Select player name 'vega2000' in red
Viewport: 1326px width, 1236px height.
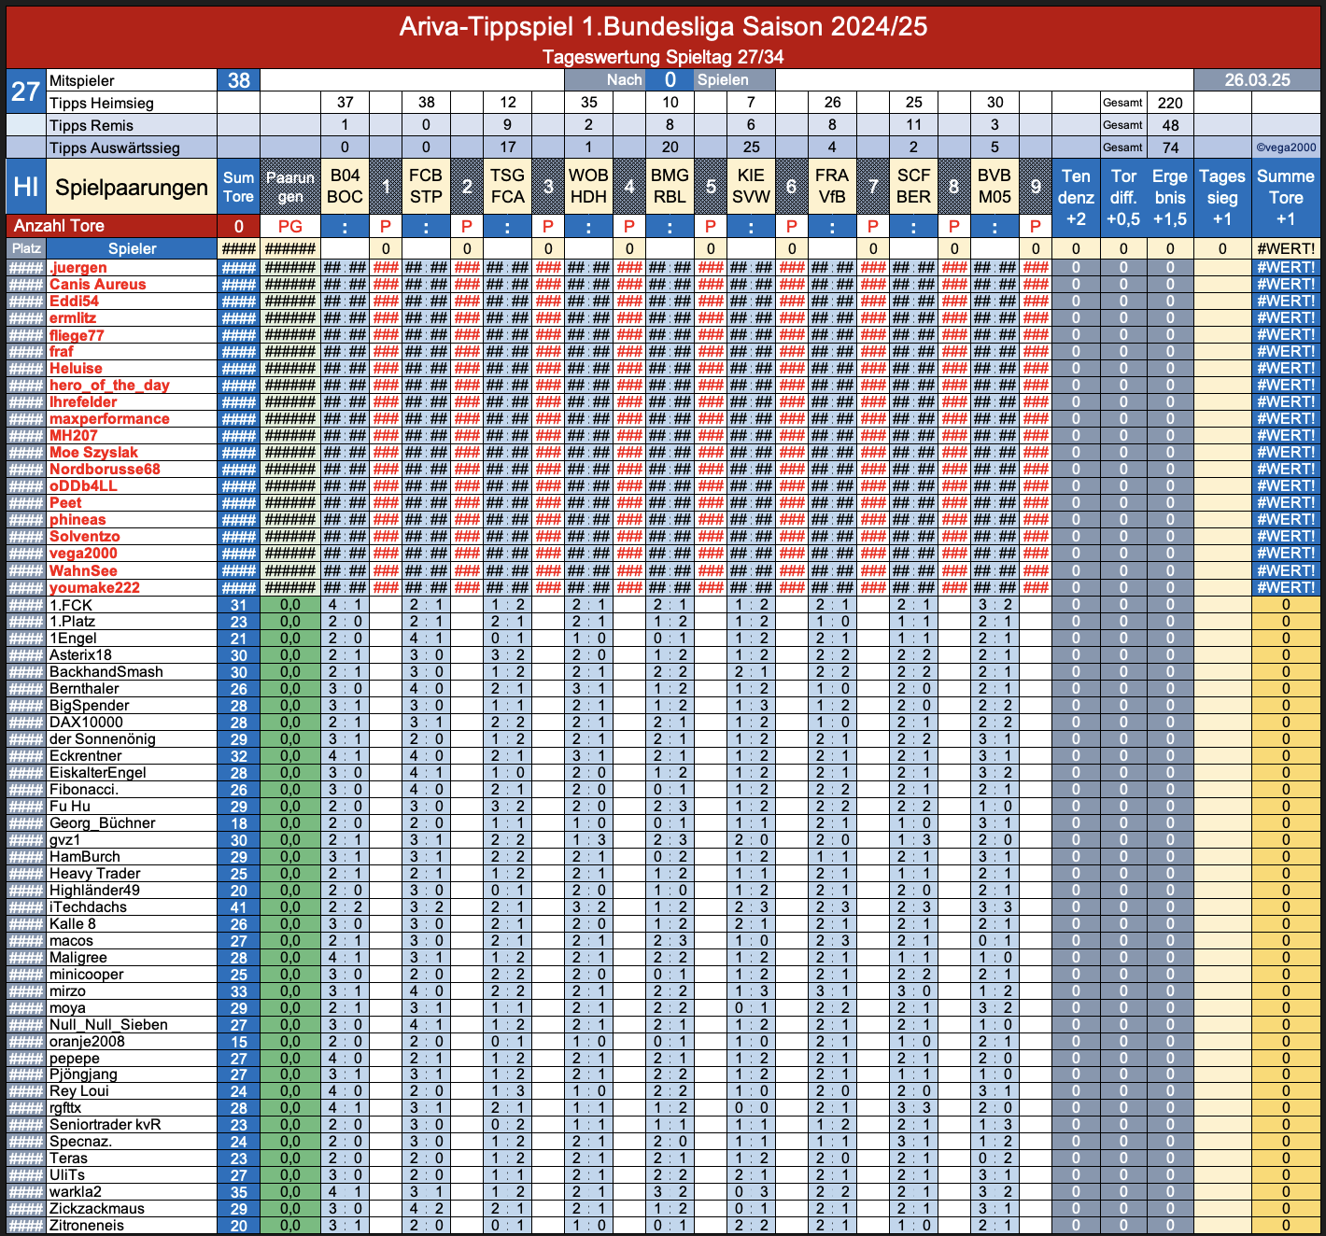pyautogui.click(x=83, y=554)
